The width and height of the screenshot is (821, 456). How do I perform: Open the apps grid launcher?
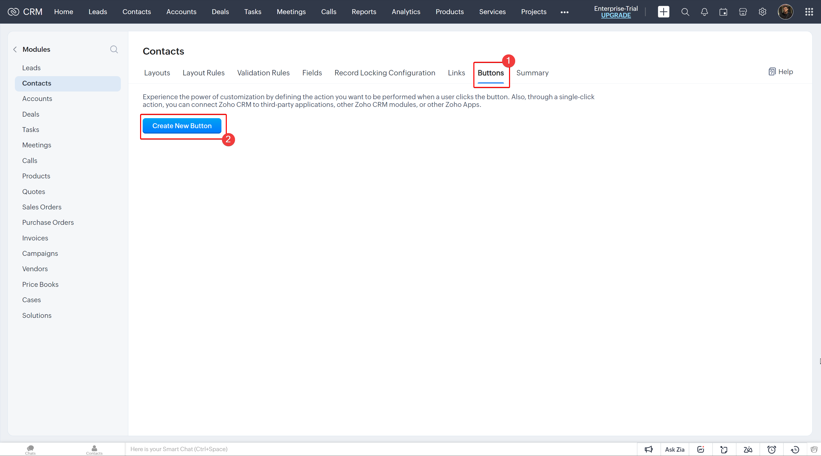[x=809, y=12]
